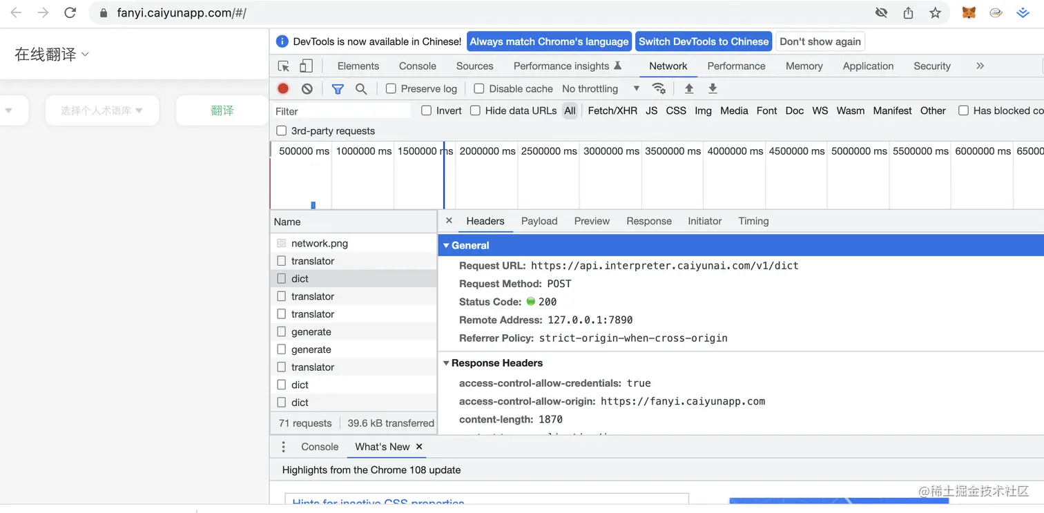Click the share page icon
Viewport: 1044px width, 513px height.
click(908, 12)
